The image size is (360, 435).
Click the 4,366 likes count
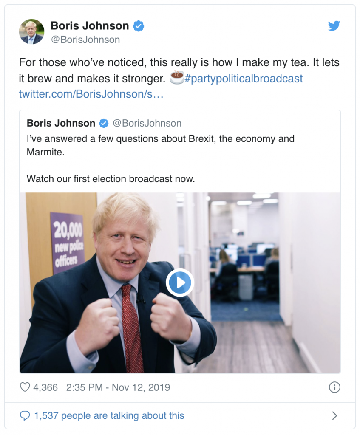click(45, 387)
